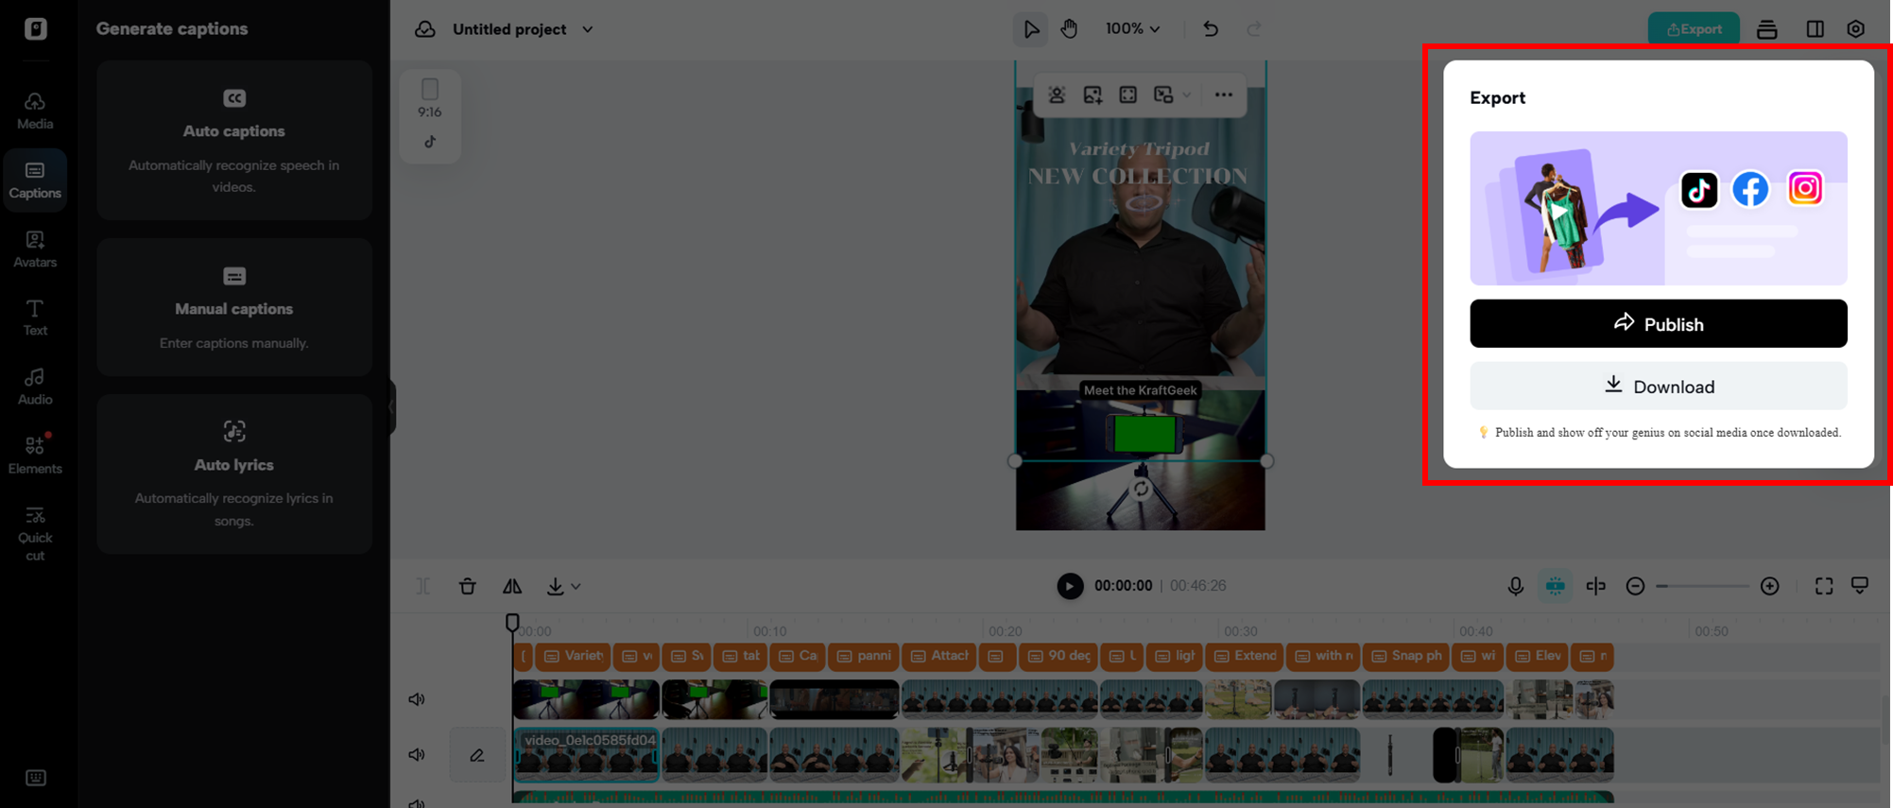Click the TikTok icon in Export banner

[x=1698, y=190]
